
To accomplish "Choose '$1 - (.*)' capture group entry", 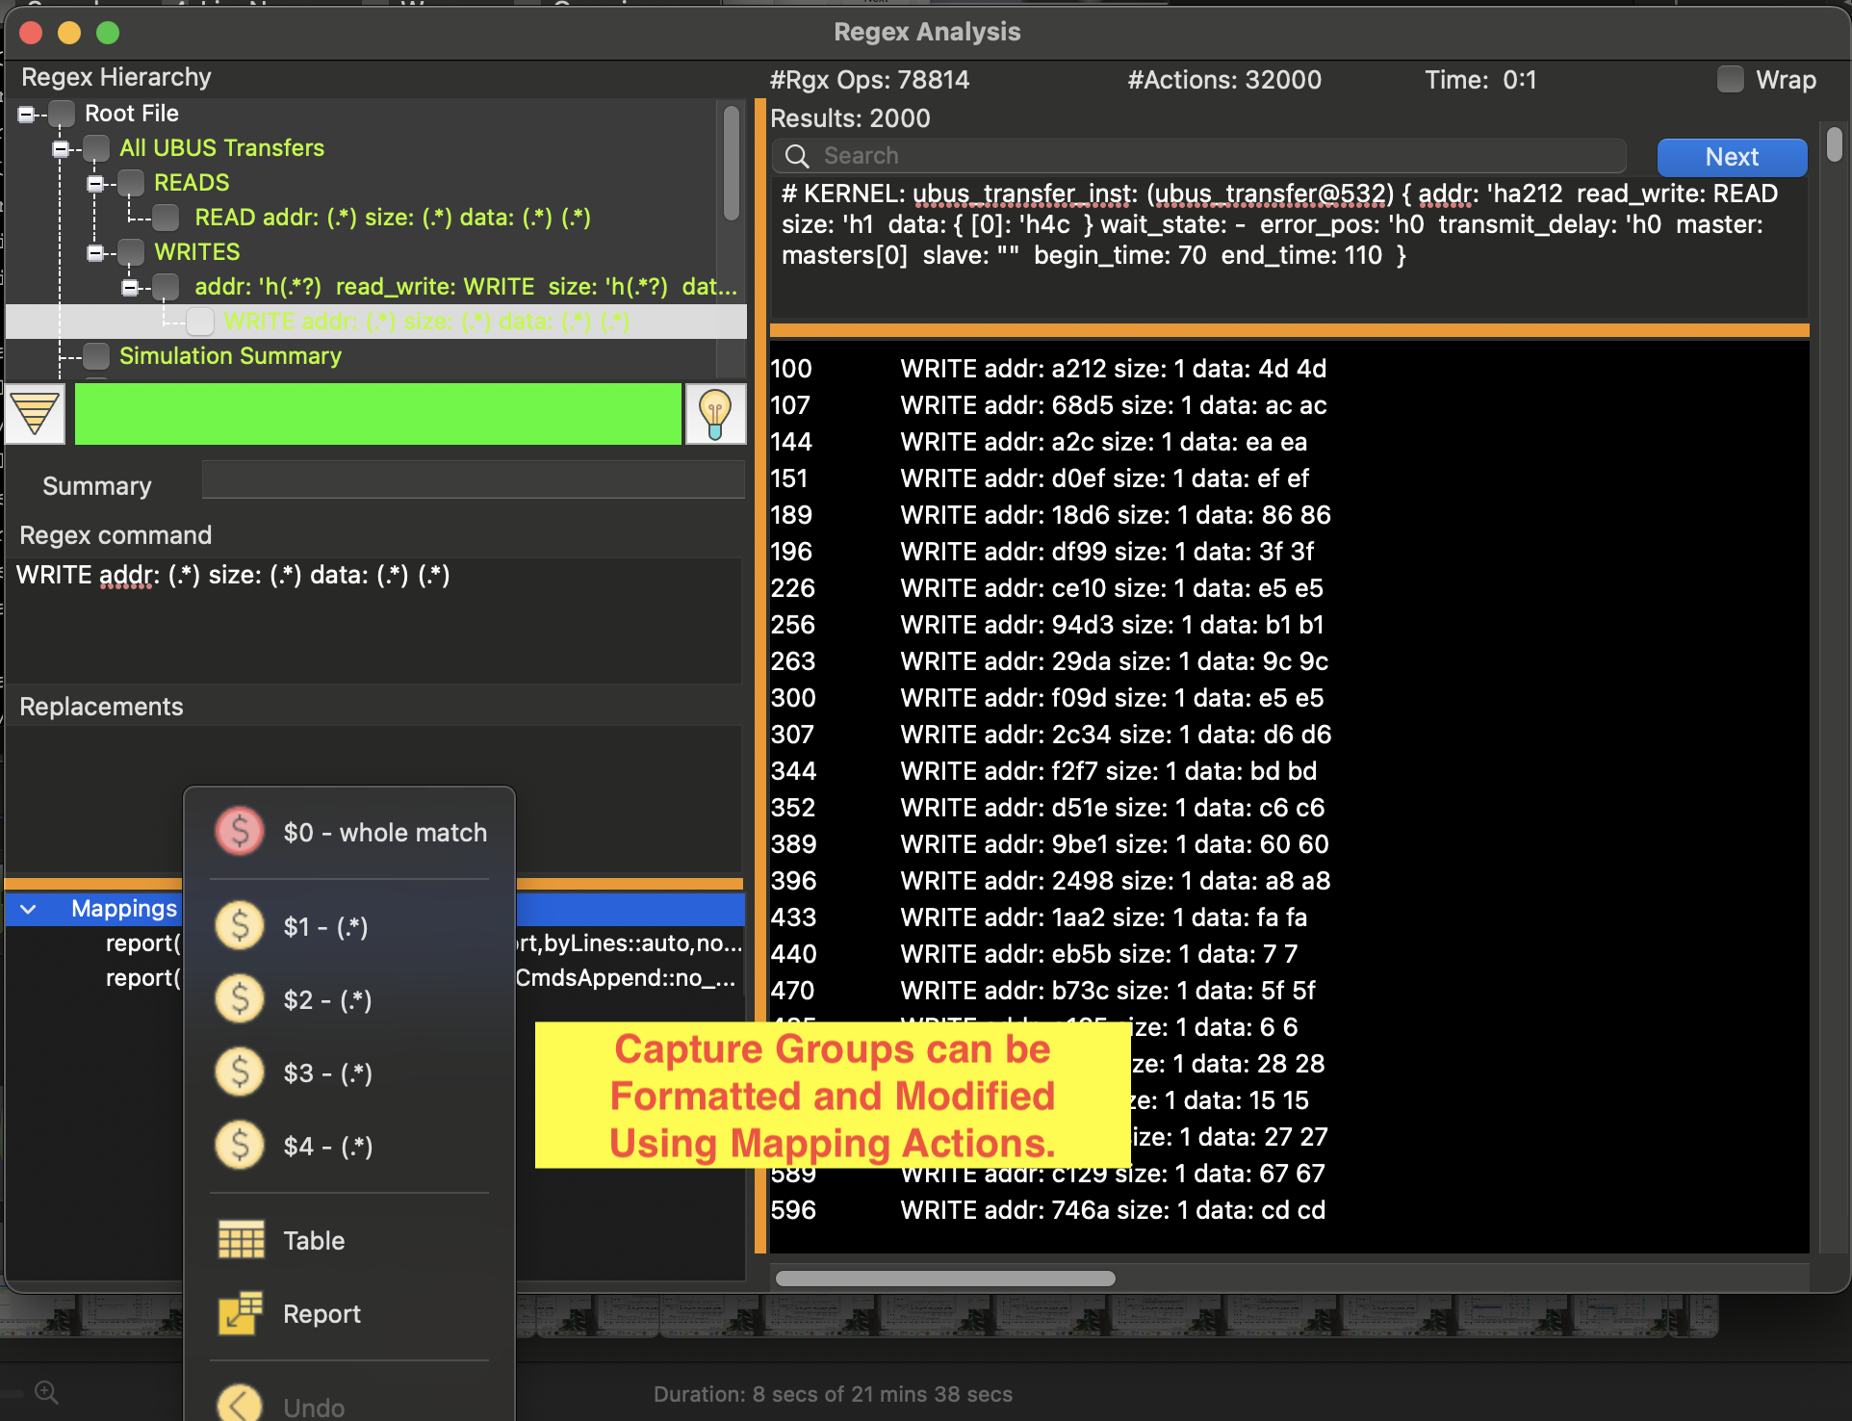I will (x=350, y=926).
